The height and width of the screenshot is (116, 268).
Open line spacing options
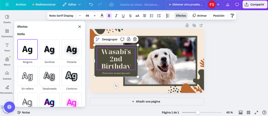159,16
